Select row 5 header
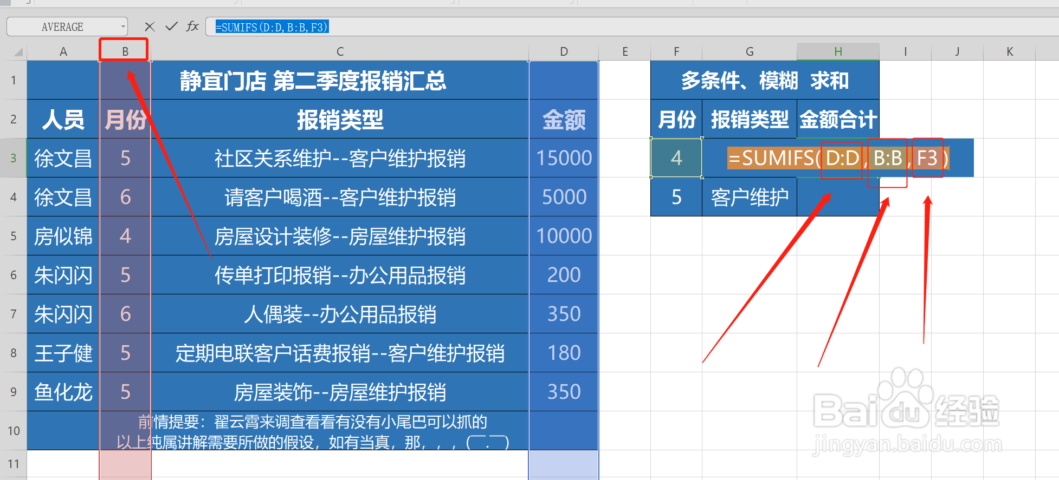 click(14, 236)
